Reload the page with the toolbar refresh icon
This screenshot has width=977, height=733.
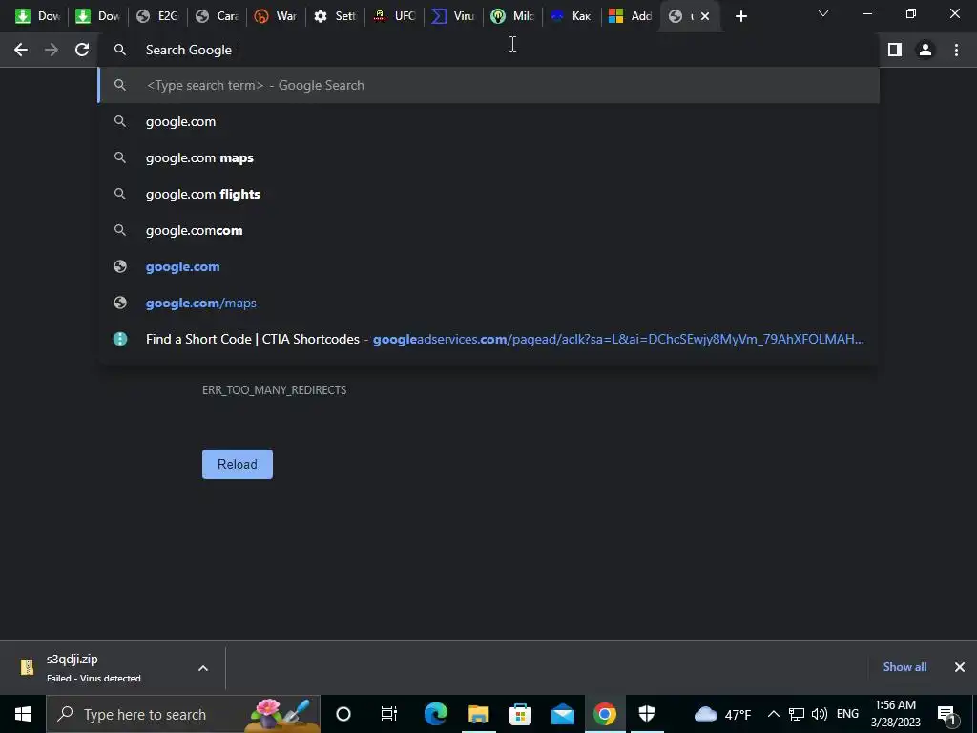(82, 50)
